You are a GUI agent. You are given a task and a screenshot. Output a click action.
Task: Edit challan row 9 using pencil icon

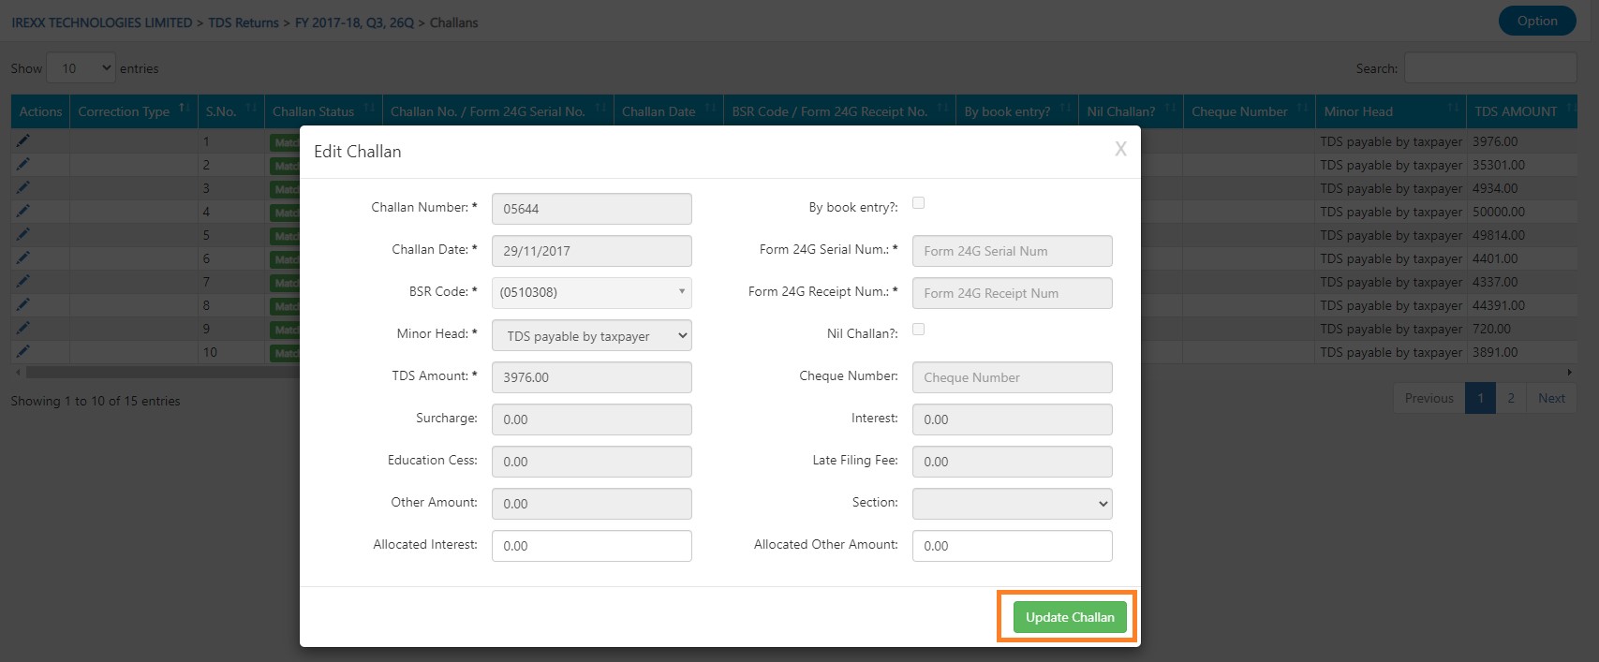[22, 329]
